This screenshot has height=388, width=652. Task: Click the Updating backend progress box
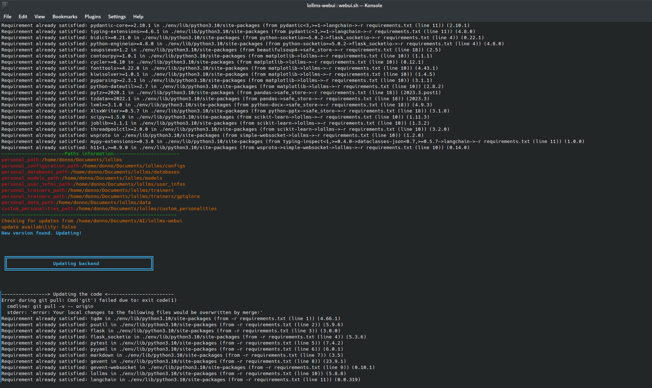pos(79,263)
